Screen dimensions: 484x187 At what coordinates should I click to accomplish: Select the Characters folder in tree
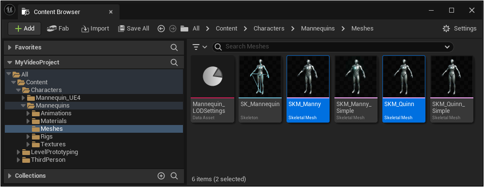[94, 90]
